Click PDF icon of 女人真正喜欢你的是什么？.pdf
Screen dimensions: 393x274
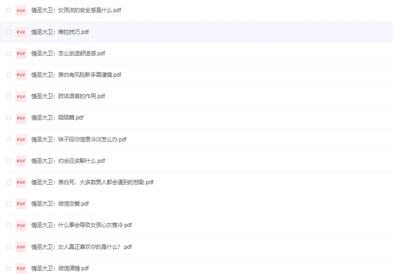pyautogui.click(x=21, y=247)
